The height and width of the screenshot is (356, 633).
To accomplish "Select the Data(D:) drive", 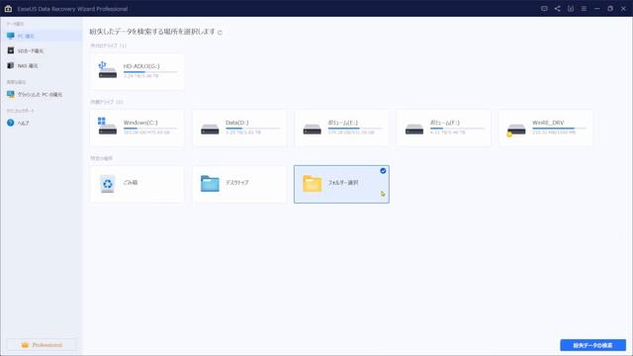I will click(239, 128).
